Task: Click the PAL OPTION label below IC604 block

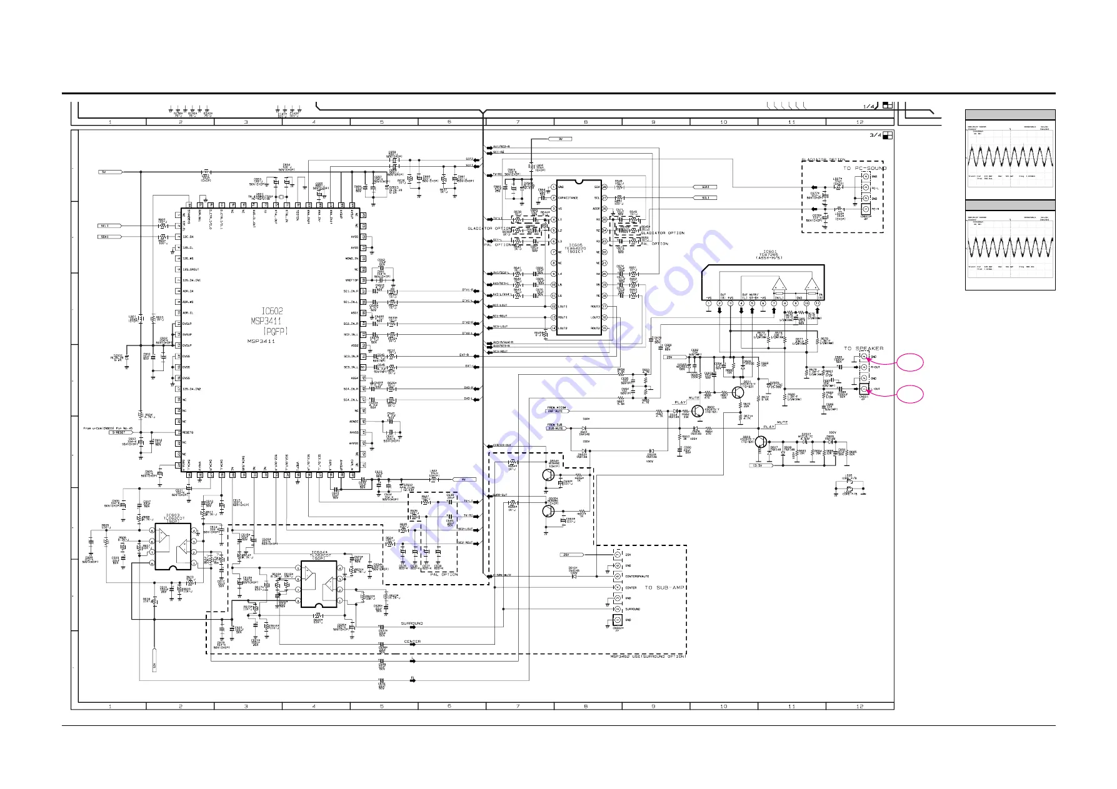Action: 444,574
